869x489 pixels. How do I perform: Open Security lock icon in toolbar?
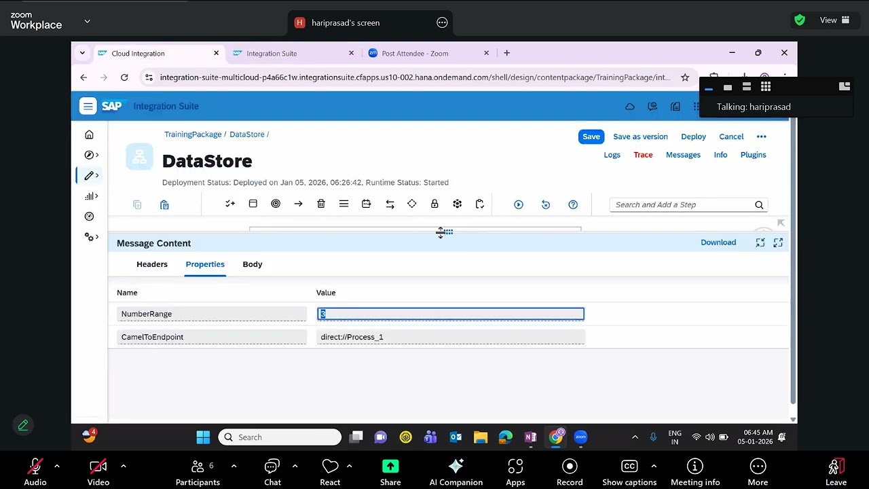(x=434, y=204)
